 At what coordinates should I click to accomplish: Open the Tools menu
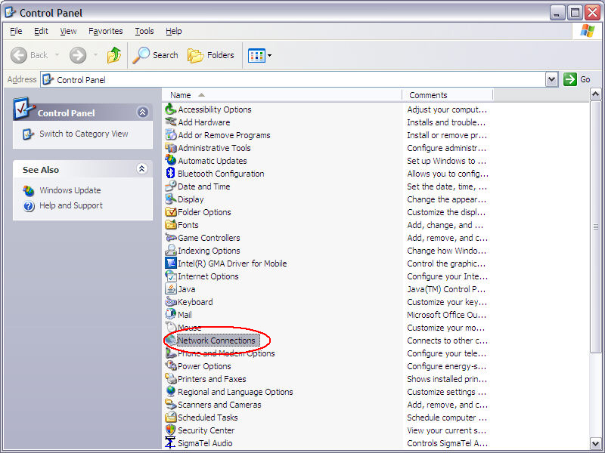point(144,31)
